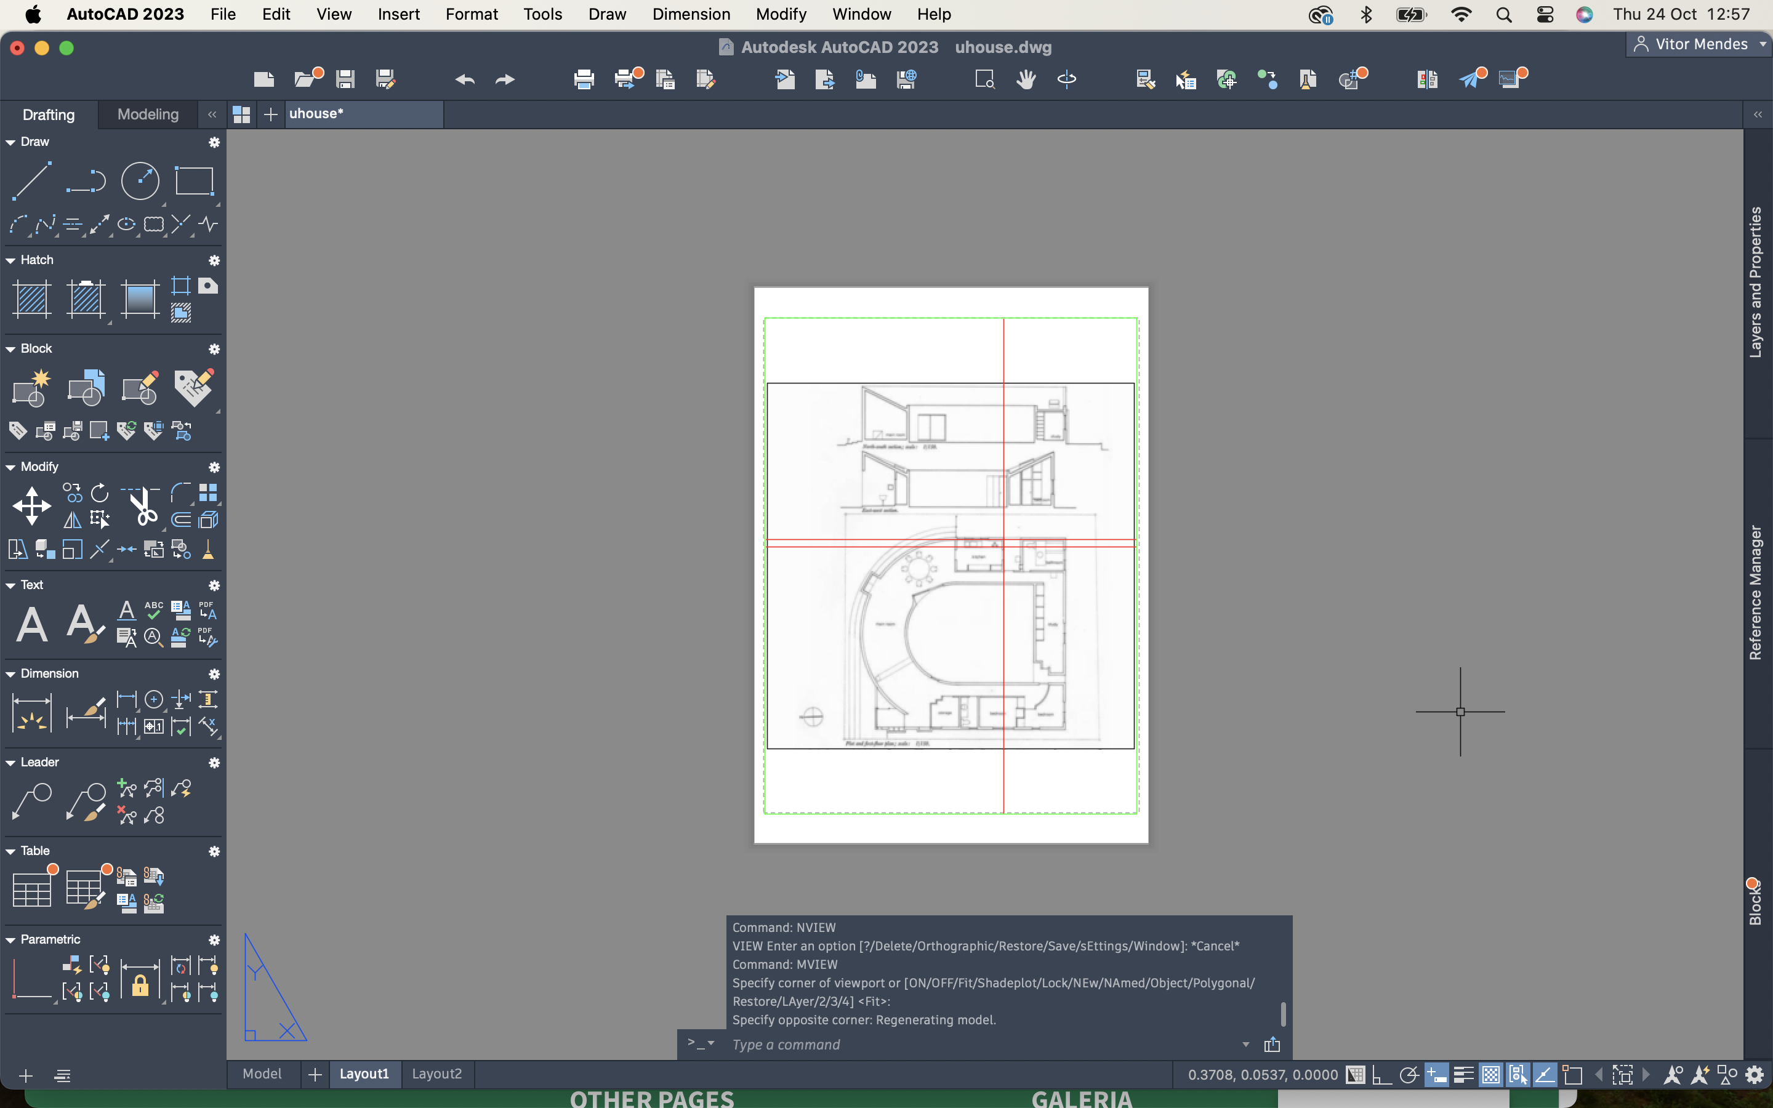Viewport: 1773px width, 1108px height.
Task: Open the Hatch pattern tool
Action: click(x=31, y=299)
